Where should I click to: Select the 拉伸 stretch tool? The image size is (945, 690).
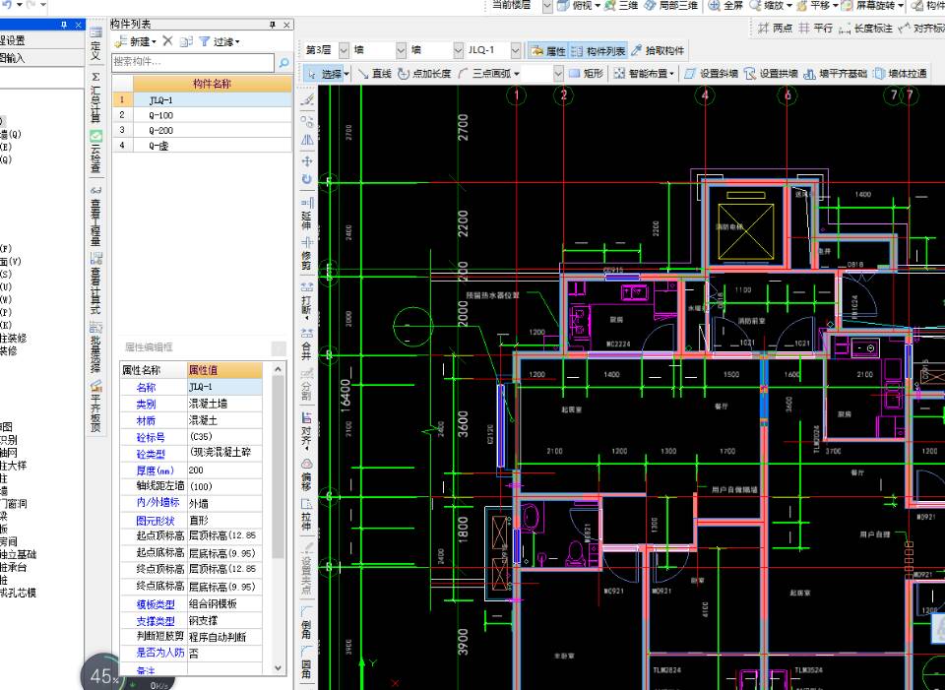pyautogui.click(x=307, y=514)
